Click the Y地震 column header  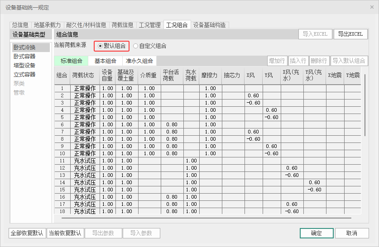click(x=353, y=76)
